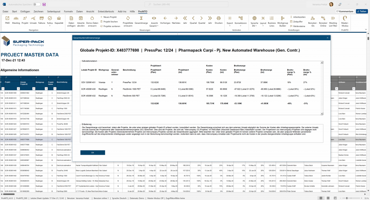Switch to the Formeln ribbon tab

point(68,12)
